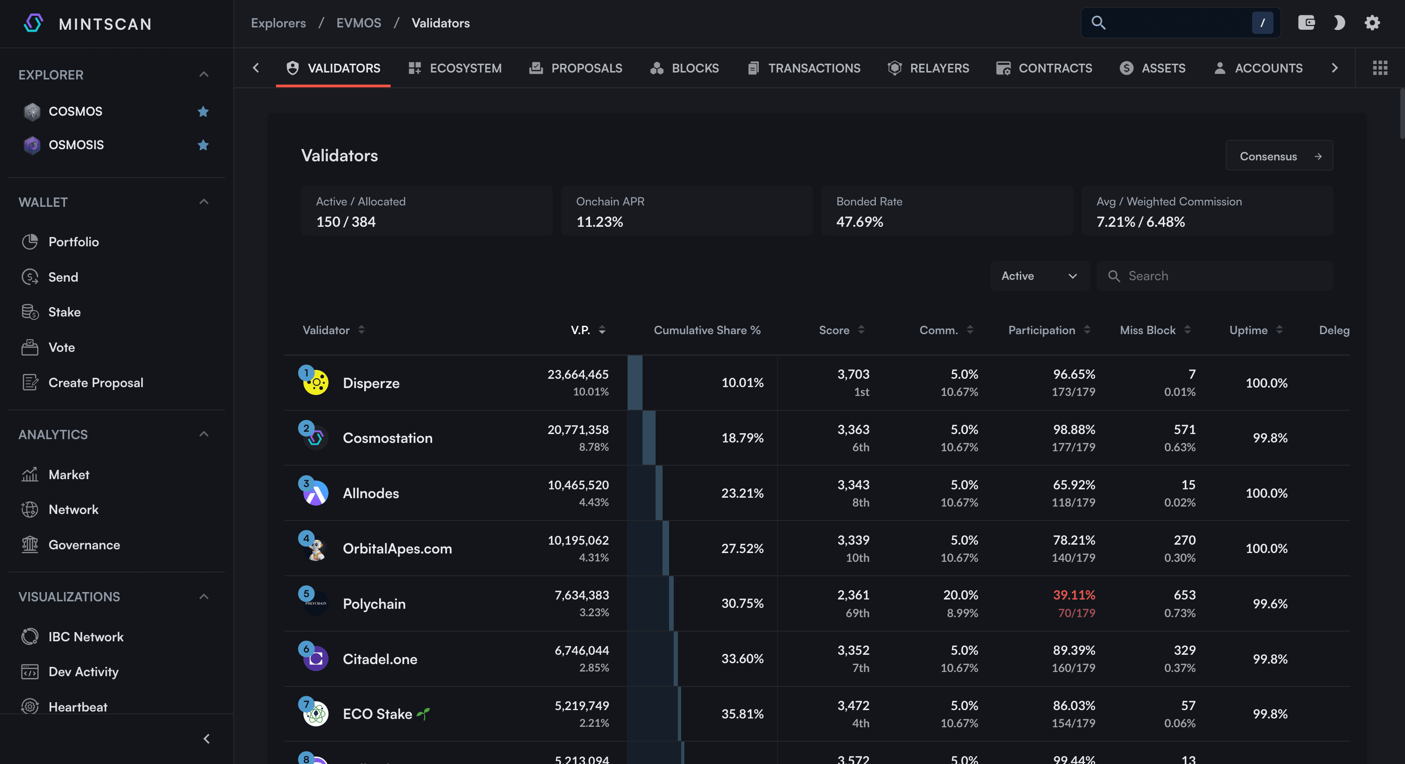This screenshot has height=764, width=1405.
Task: Click the header search magnifier icon
Action: [1098, 22]
